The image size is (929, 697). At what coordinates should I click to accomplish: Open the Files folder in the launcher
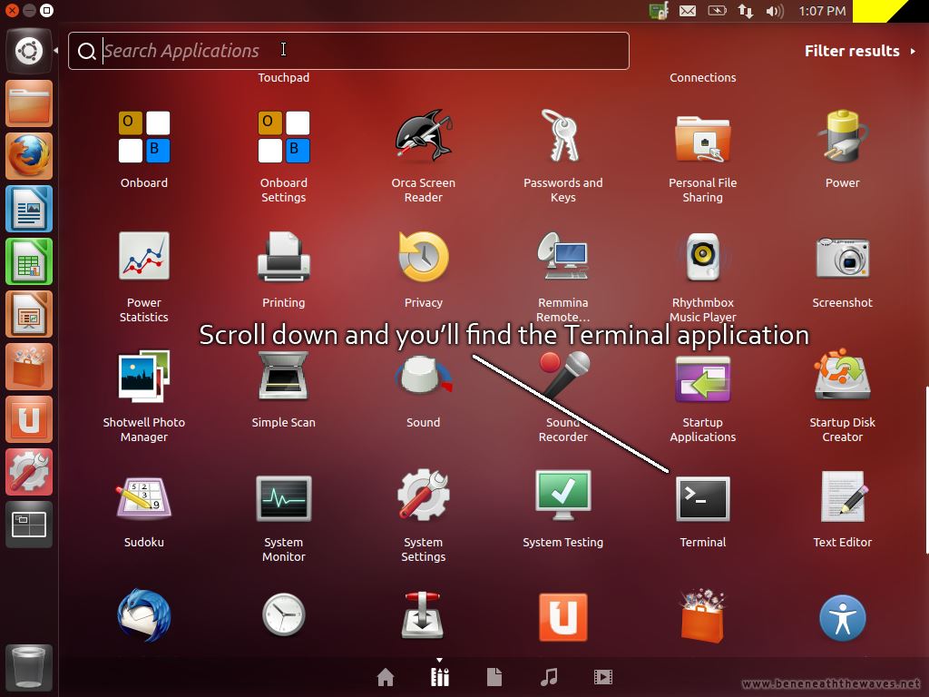(x=29, y=103)
